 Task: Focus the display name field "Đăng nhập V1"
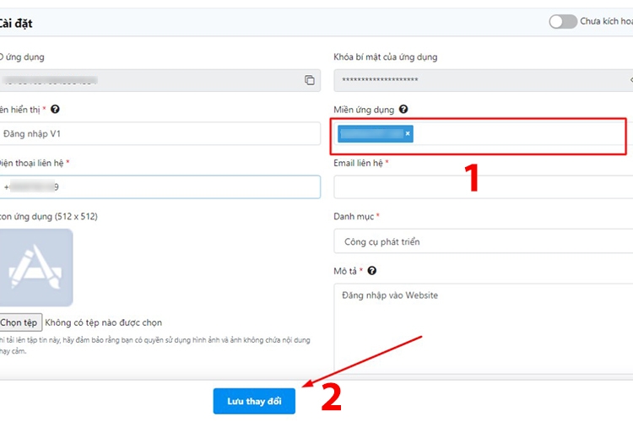click(x=160, y=133)
